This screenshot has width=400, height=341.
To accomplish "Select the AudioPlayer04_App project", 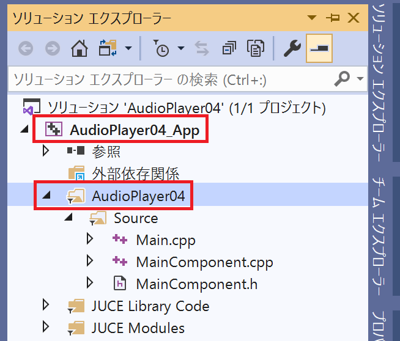I will (135, 130).
